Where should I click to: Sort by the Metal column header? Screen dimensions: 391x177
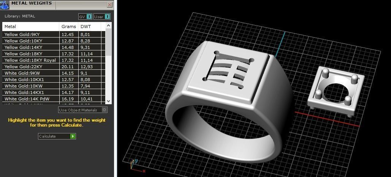tap(31, 27)
